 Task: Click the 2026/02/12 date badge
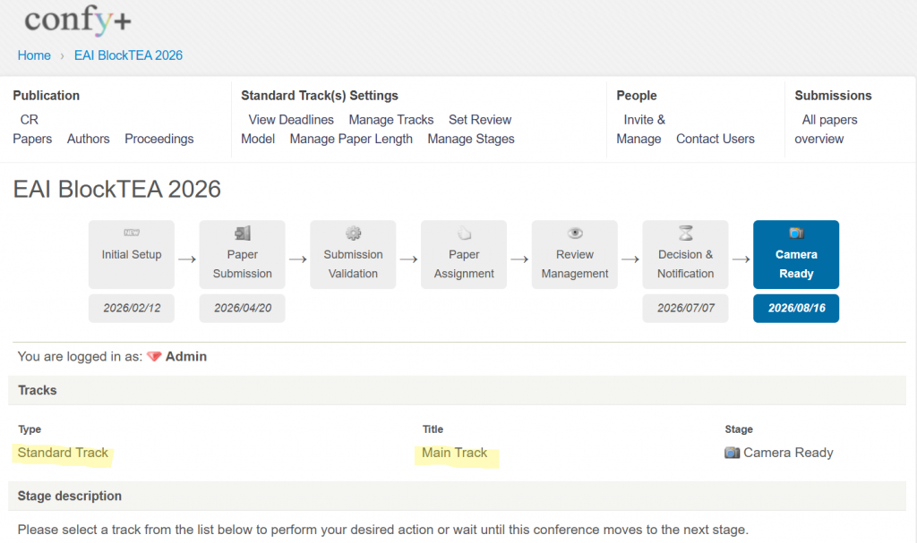pyautogui.click(x=132, y=308)
